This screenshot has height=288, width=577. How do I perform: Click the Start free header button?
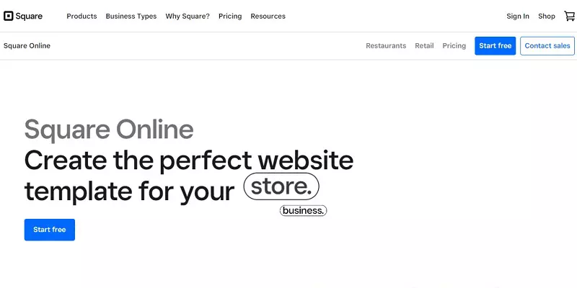tap(495, 46)
